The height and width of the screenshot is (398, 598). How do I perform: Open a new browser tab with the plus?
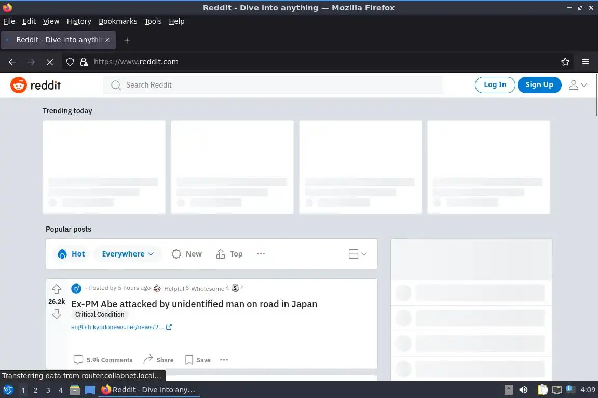pos(127,40)
